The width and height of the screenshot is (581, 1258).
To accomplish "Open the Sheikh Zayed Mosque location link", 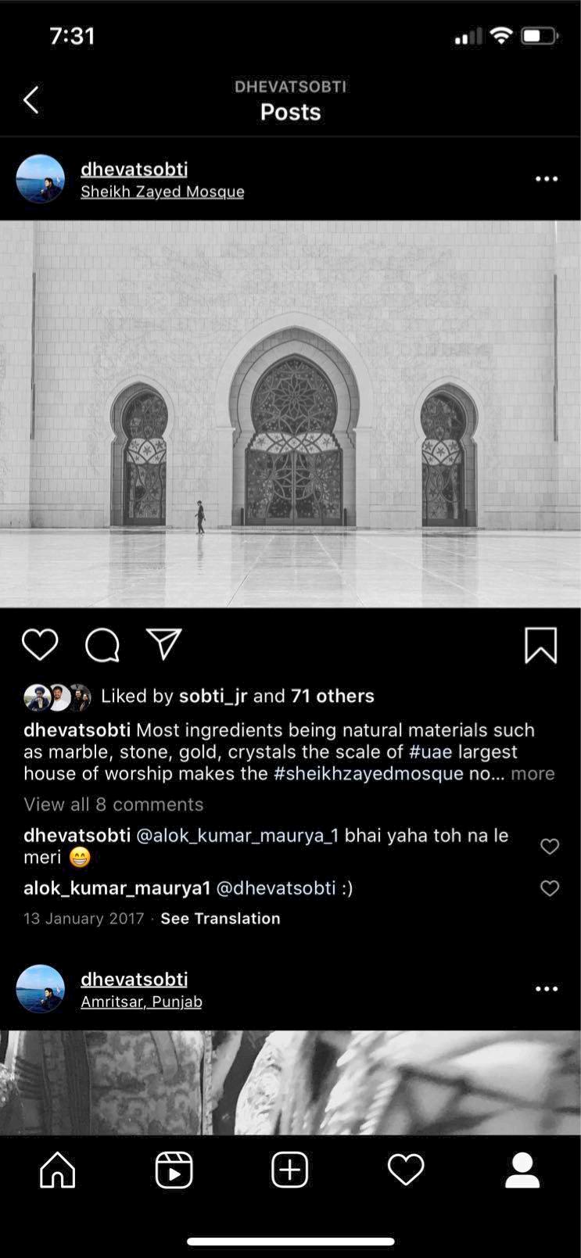I will point(163,192).
